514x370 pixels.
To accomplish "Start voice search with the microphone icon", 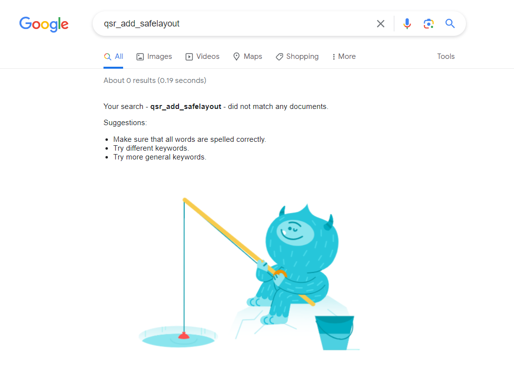I will tap(407, 24).
